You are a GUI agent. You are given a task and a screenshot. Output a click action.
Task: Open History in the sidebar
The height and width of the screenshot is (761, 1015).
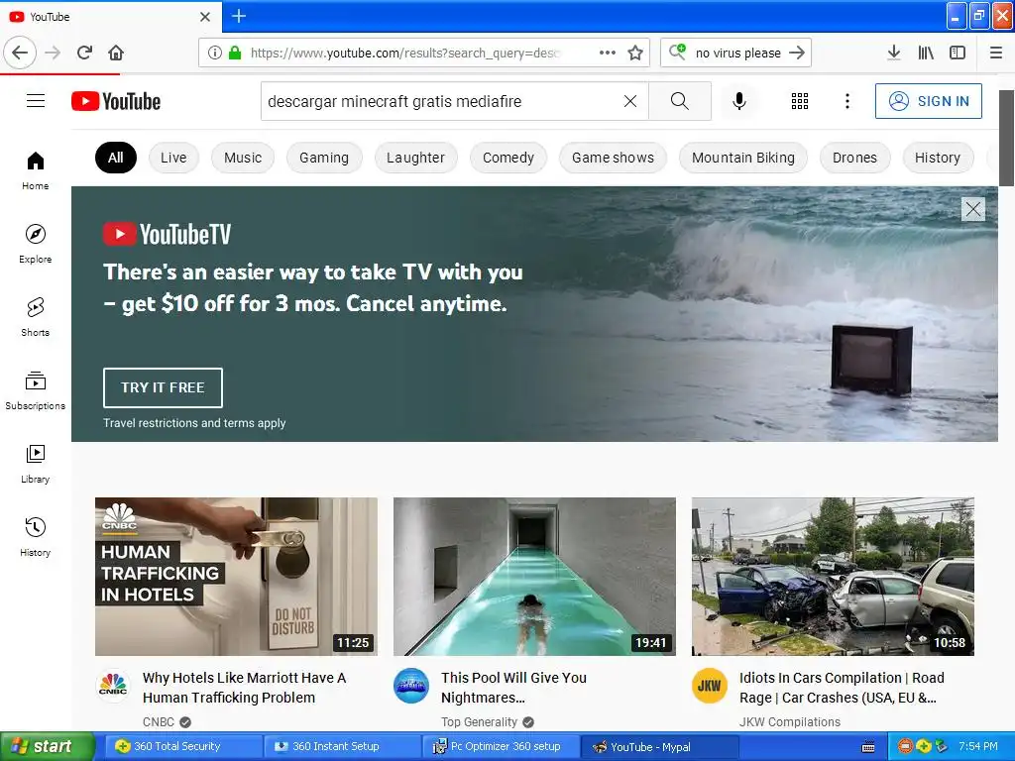point(35,536)
